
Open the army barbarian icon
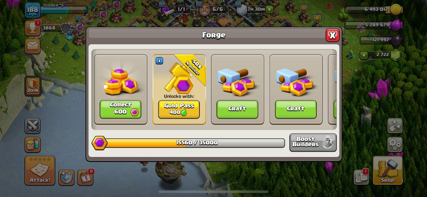[x=33, y=144]
